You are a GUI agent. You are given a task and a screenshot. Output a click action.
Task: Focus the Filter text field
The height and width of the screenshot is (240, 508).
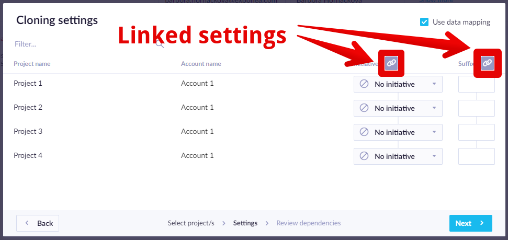tap(84, 44)
